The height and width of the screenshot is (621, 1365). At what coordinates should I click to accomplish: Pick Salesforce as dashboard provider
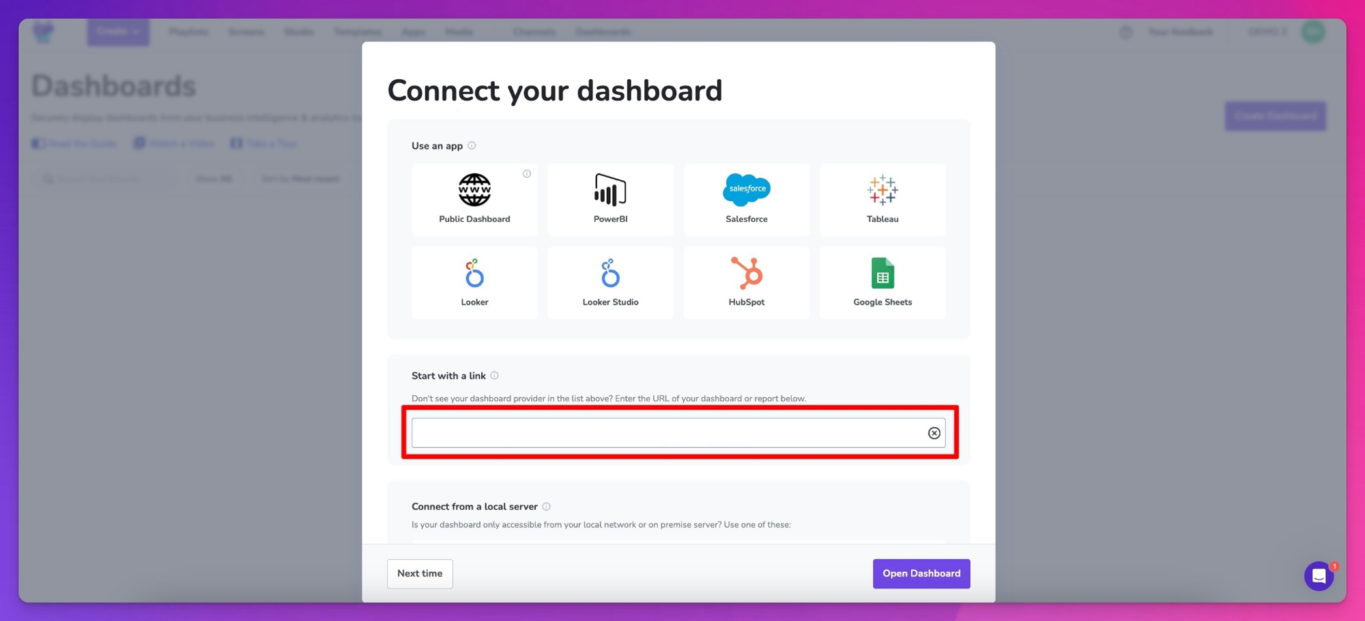pos(746,199)
